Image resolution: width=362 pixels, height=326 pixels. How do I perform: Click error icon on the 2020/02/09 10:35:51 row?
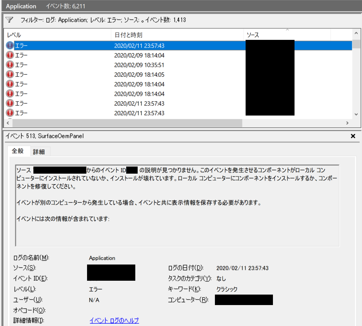[x=9, y=65]
